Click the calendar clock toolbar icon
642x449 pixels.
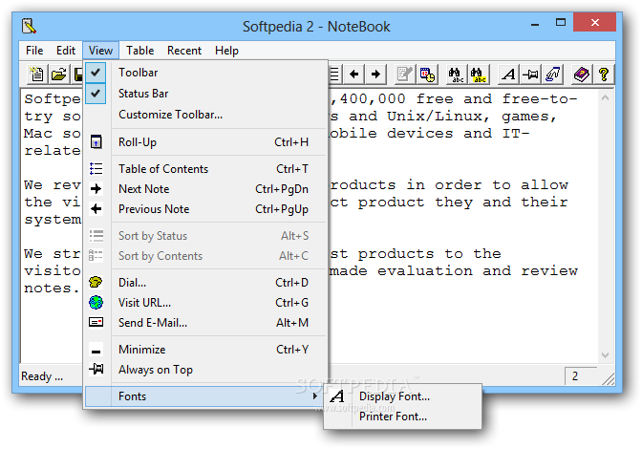click(427, 75)
